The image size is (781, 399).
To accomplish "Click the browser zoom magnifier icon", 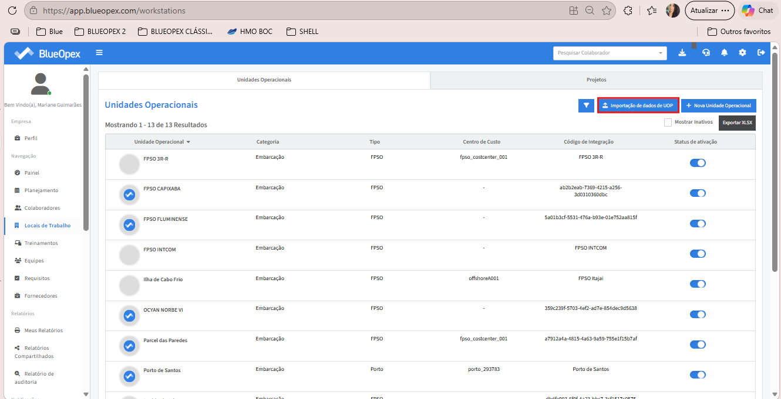I will click(x=590, y=11).
